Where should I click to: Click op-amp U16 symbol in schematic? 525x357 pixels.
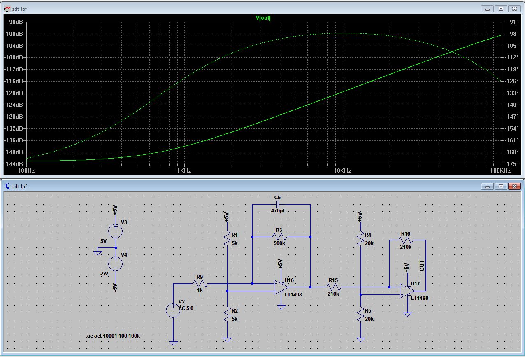pyautogui.click(x=281, y=287)
